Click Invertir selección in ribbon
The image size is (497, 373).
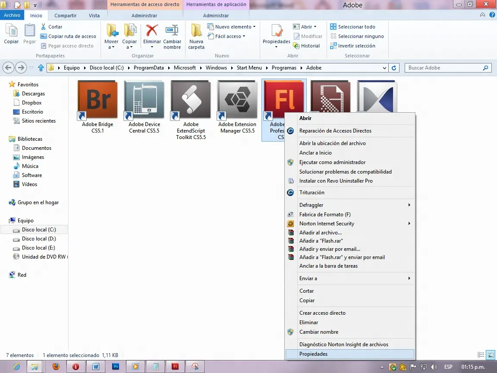[352, 46]
